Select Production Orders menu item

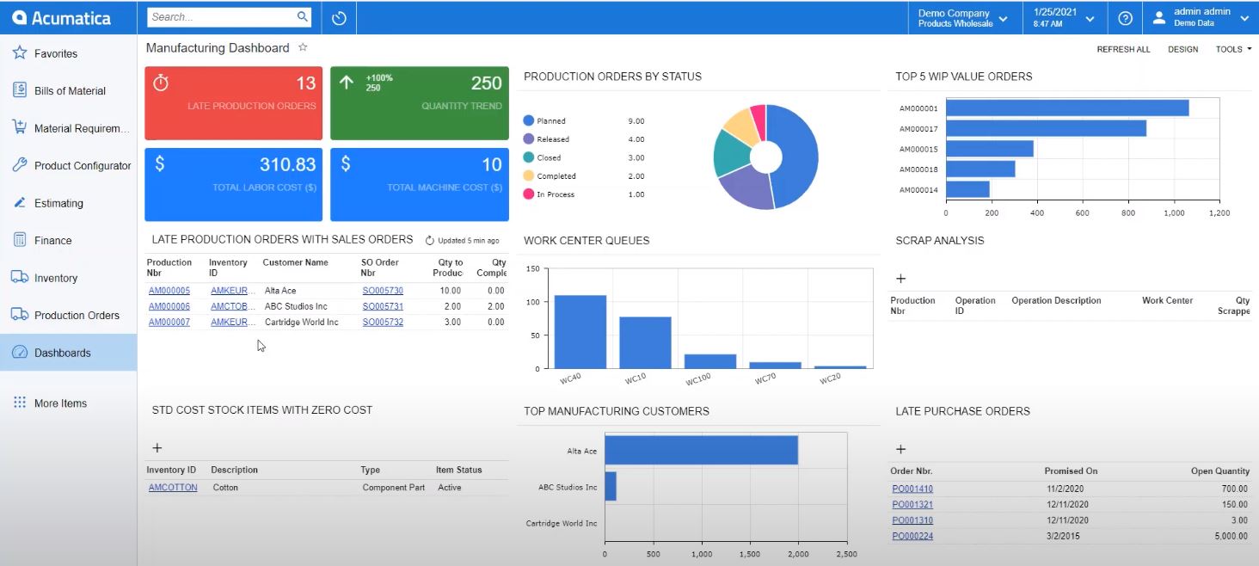pos(68,315)
